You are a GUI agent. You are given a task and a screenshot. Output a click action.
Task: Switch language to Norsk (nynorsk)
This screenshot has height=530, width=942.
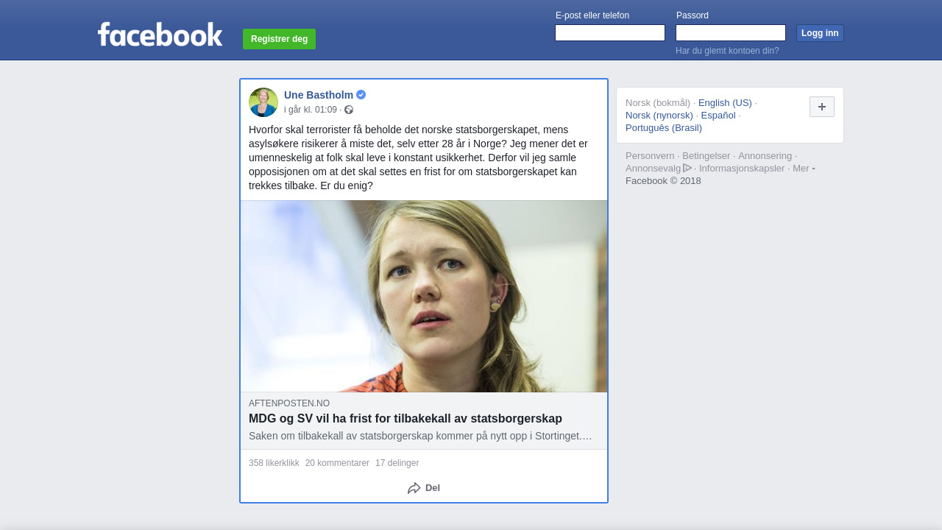point(659,116)
